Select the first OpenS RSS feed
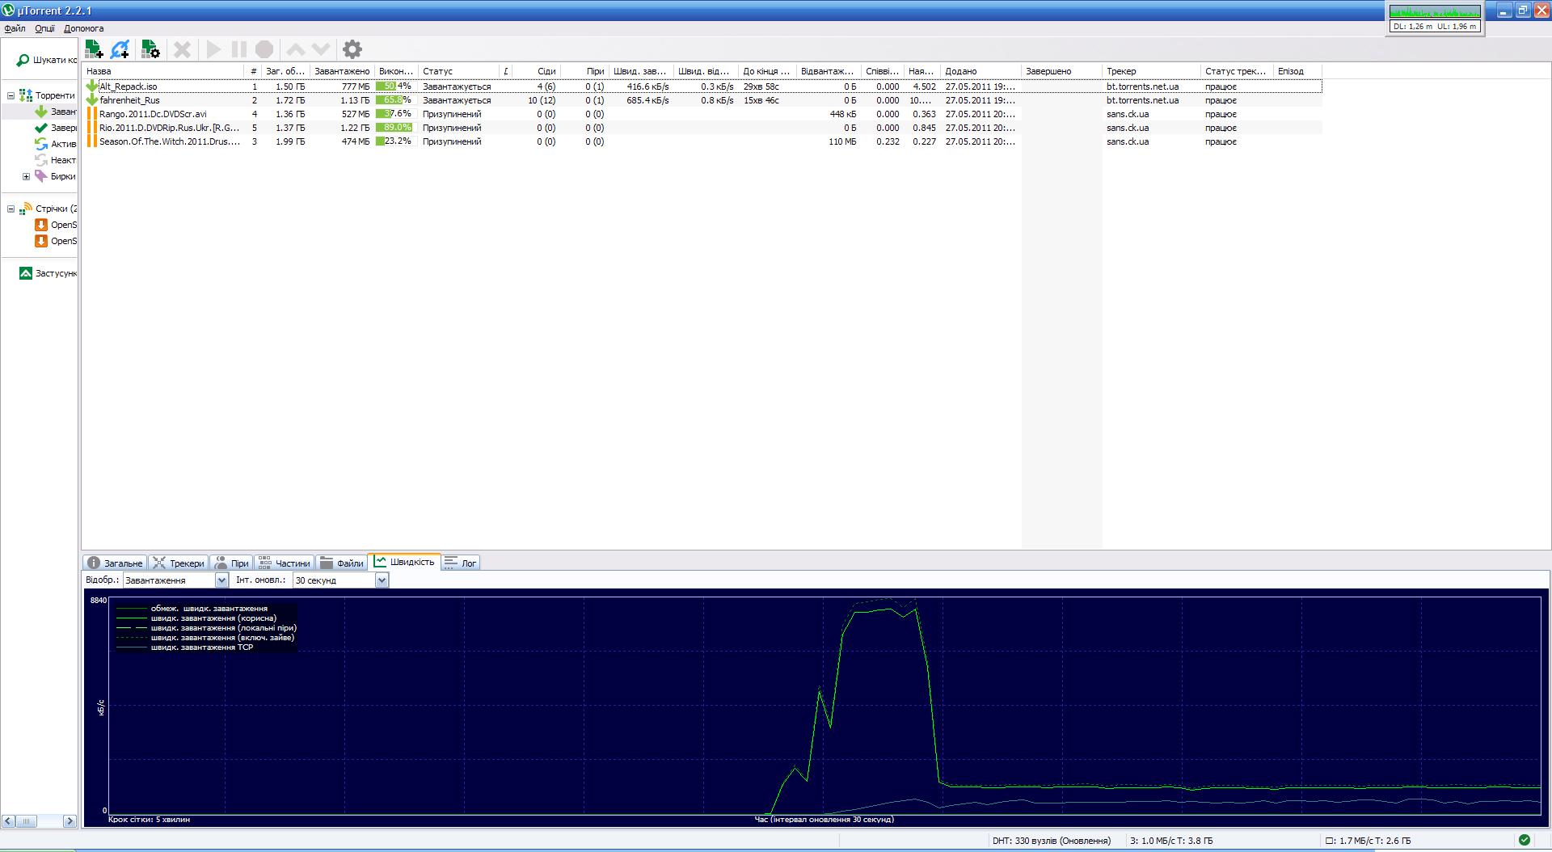 point(56,225)
